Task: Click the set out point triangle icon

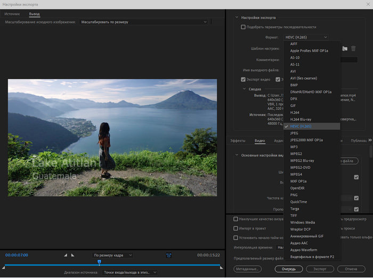Action: pos(73,255)
